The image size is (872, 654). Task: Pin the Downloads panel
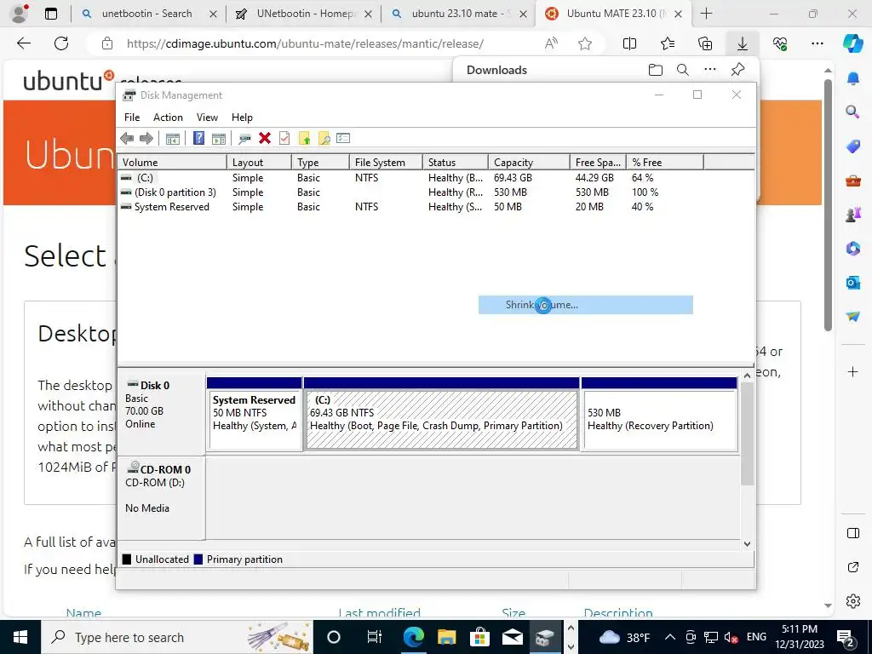pyautogui.click(x=737, y=70)
